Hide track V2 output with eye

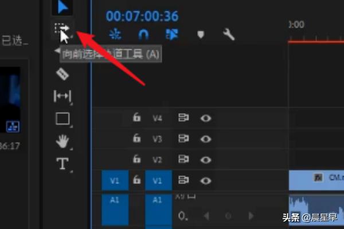click(206, 160)
